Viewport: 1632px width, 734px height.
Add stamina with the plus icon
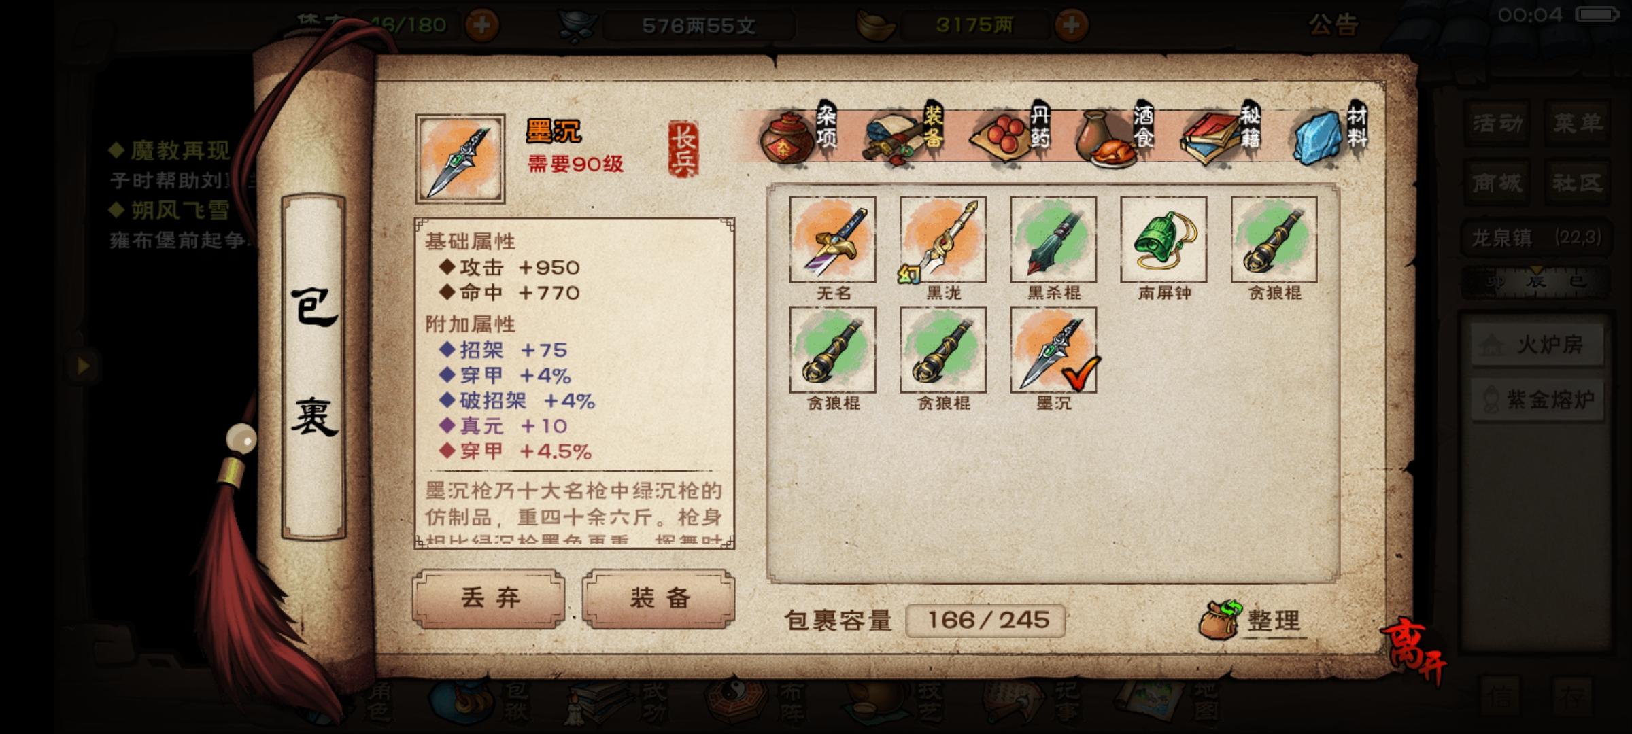click(481, 26)
